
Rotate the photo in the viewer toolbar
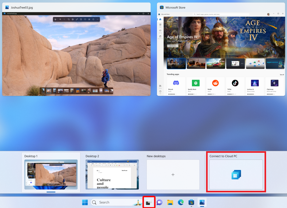pos(69,19)
